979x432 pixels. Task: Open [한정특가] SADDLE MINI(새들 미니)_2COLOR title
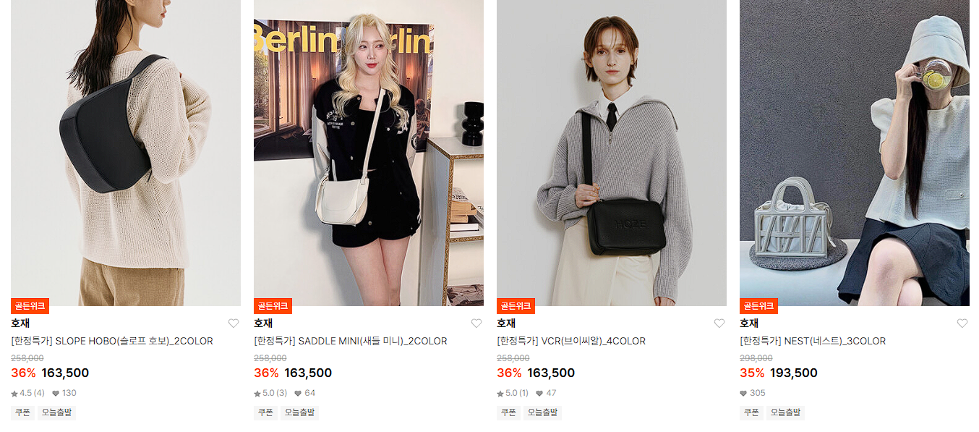pyautogui.click(x=351, y=341)
